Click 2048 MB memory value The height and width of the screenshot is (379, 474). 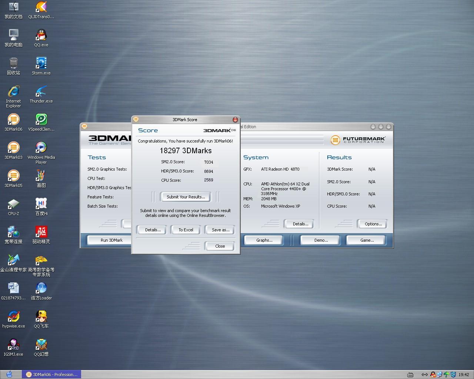click(268, 199)
